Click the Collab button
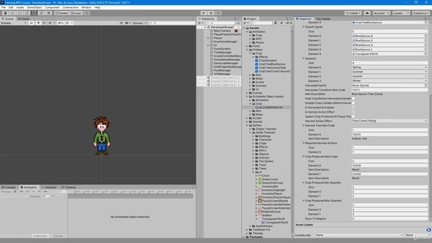Viewport: 432px width, 243px height. pos(353,13)
